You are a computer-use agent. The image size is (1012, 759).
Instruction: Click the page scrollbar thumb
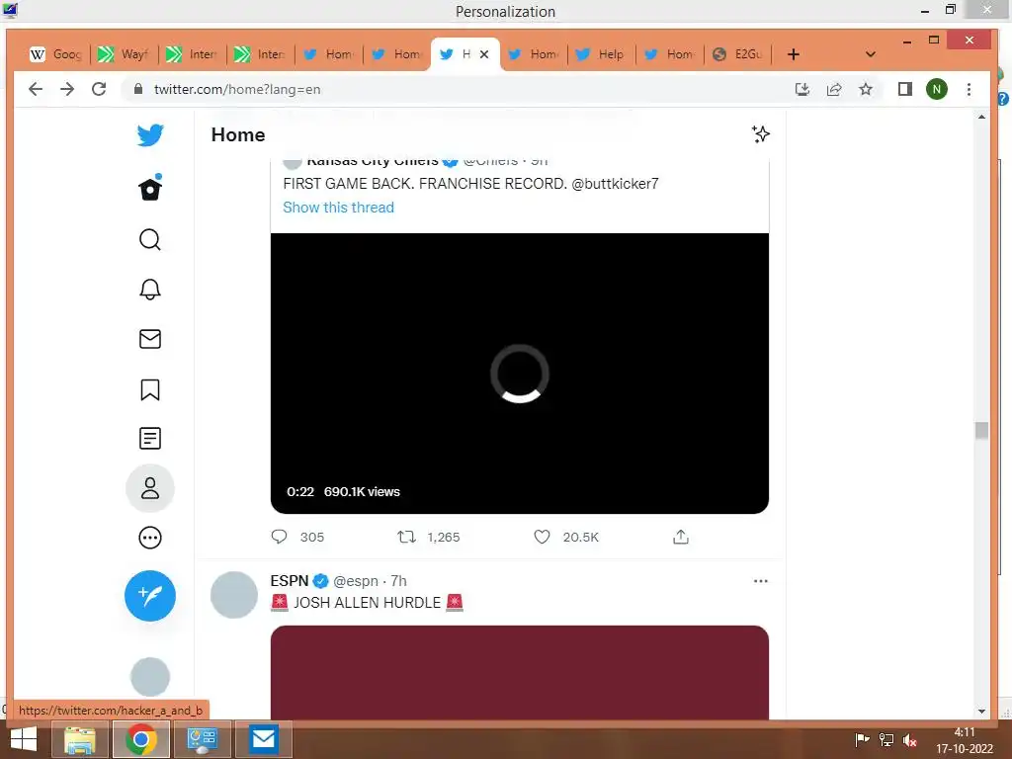tap(981, 430)
